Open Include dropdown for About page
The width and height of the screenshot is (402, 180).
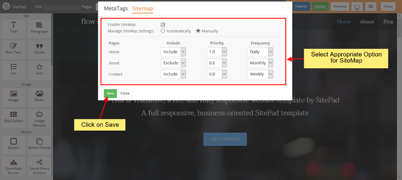click(173, 63)
